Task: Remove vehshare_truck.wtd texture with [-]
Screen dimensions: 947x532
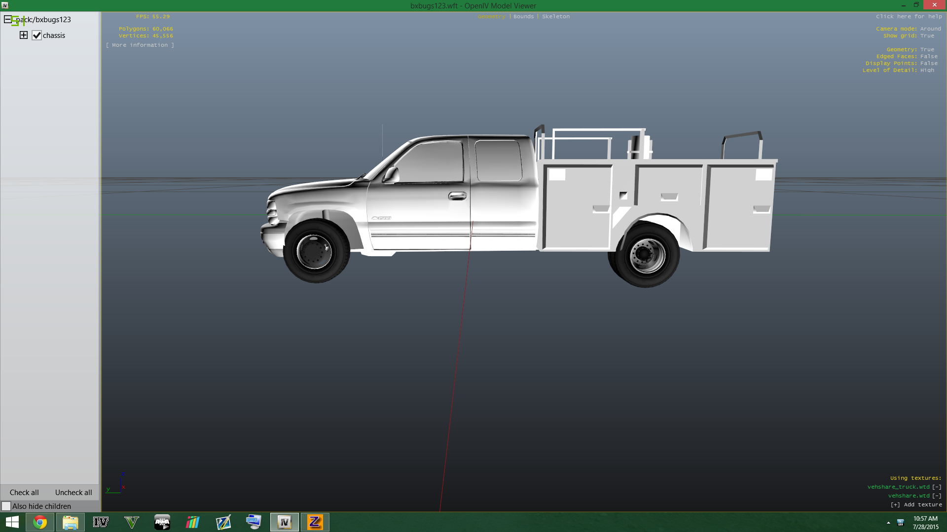Action: (937, 487)
